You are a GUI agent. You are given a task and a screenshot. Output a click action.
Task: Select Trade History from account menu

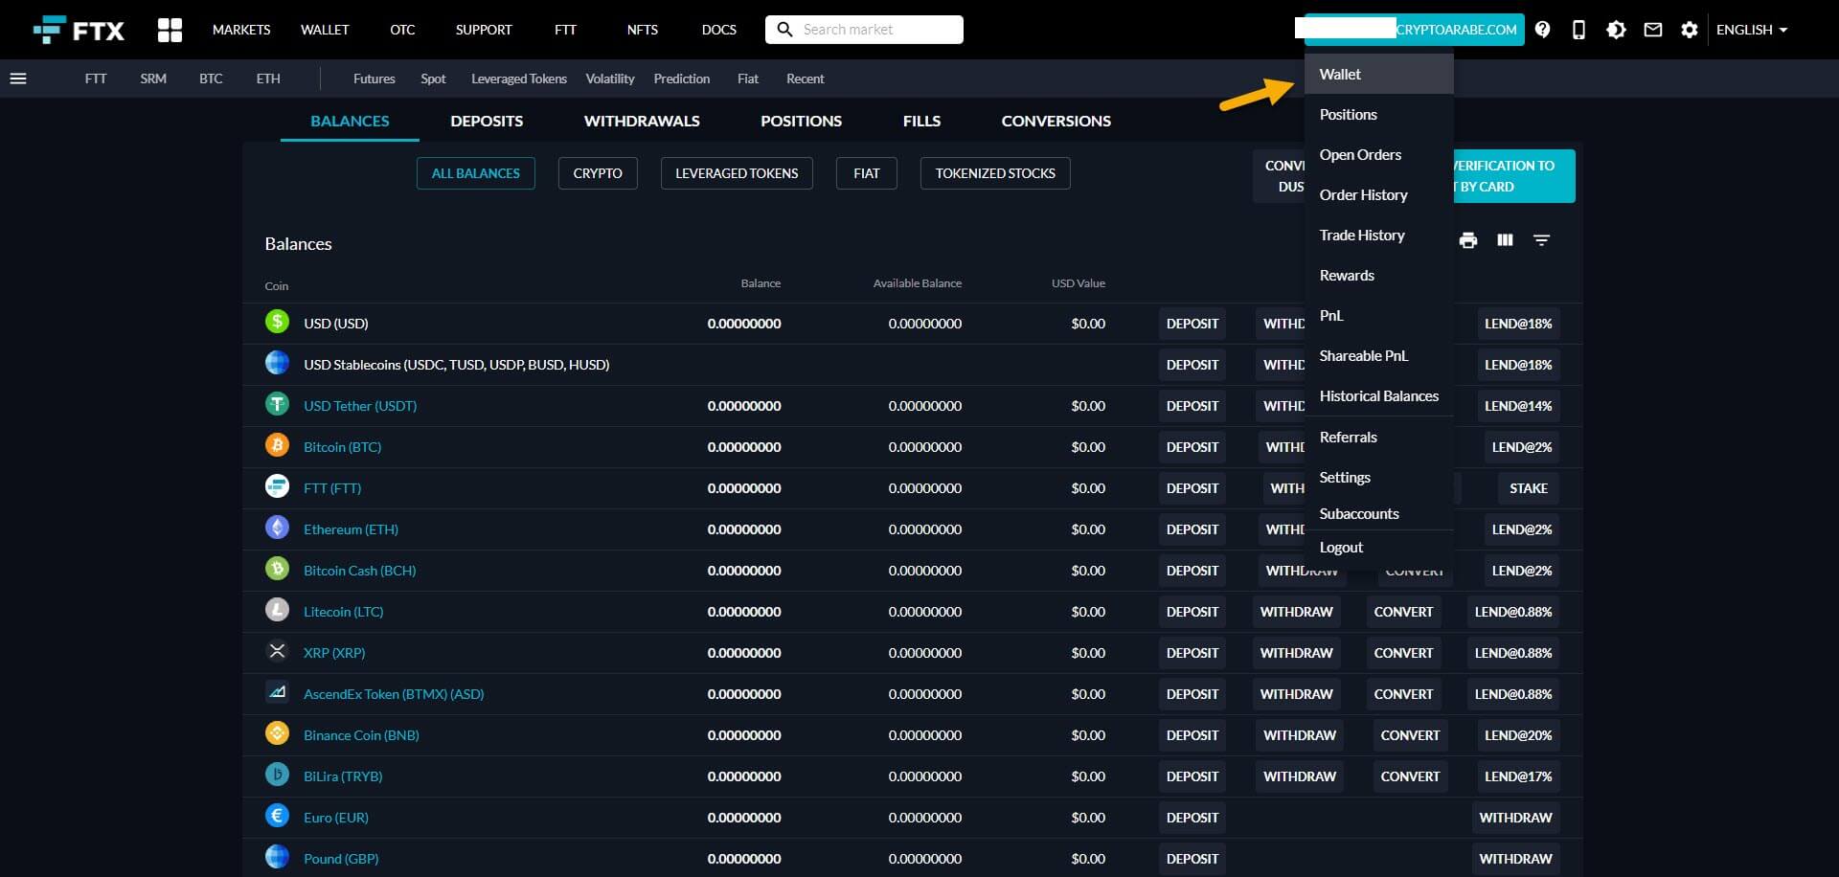tap(1378, 235)
